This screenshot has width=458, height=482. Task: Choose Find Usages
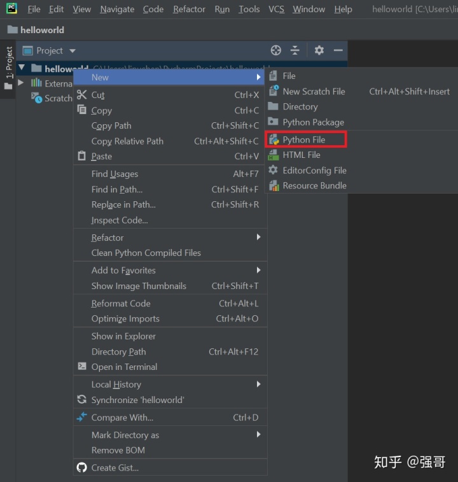170,174
